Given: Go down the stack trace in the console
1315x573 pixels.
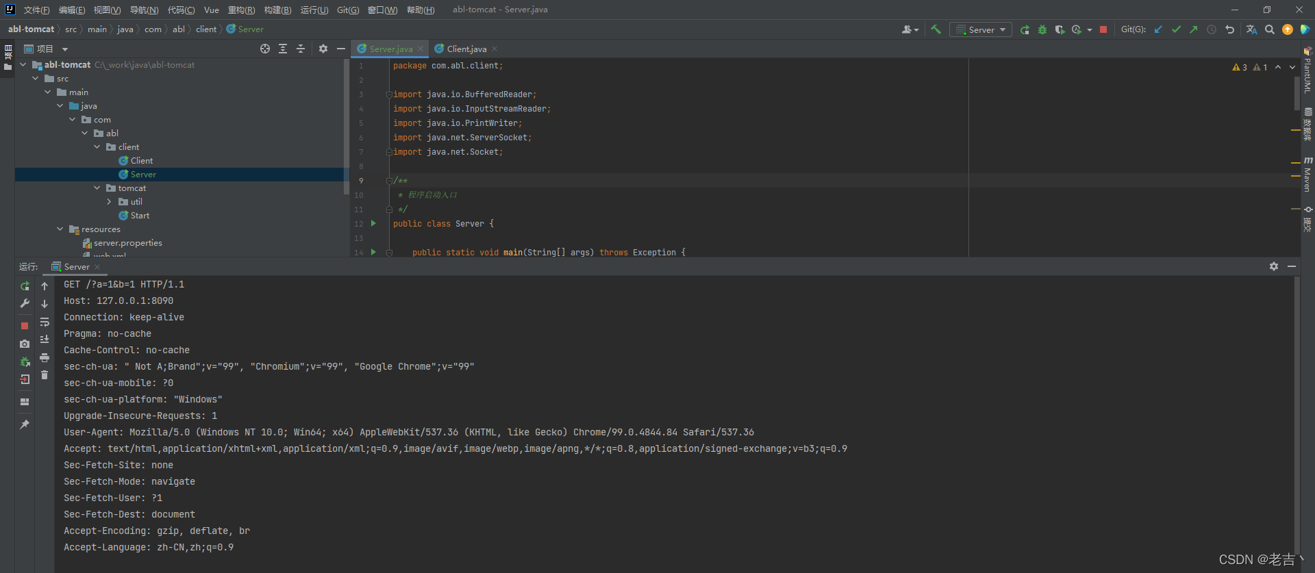Looking at the screenshot, I should [45, 303].
